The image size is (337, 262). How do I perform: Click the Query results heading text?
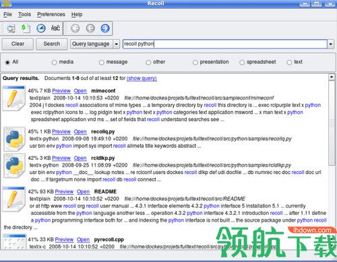21,79
